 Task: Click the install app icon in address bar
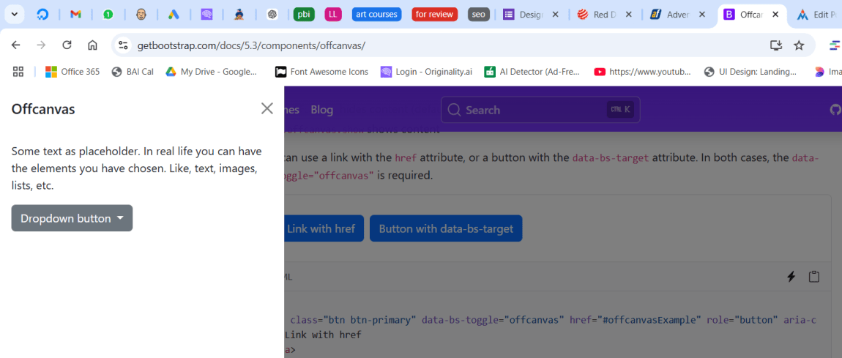coord(776,45)
